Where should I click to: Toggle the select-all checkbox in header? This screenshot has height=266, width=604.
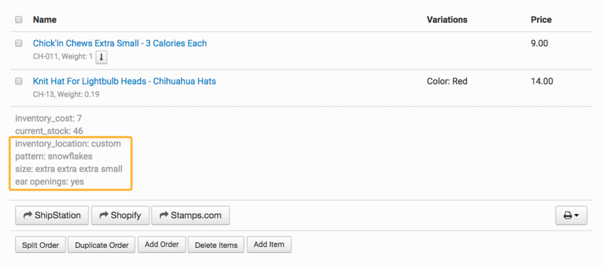click(x=19, y=19)
